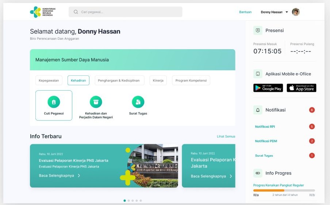330x205 pixels.
Task: Download from the App Store button
Action: click(x=302, y=88)
